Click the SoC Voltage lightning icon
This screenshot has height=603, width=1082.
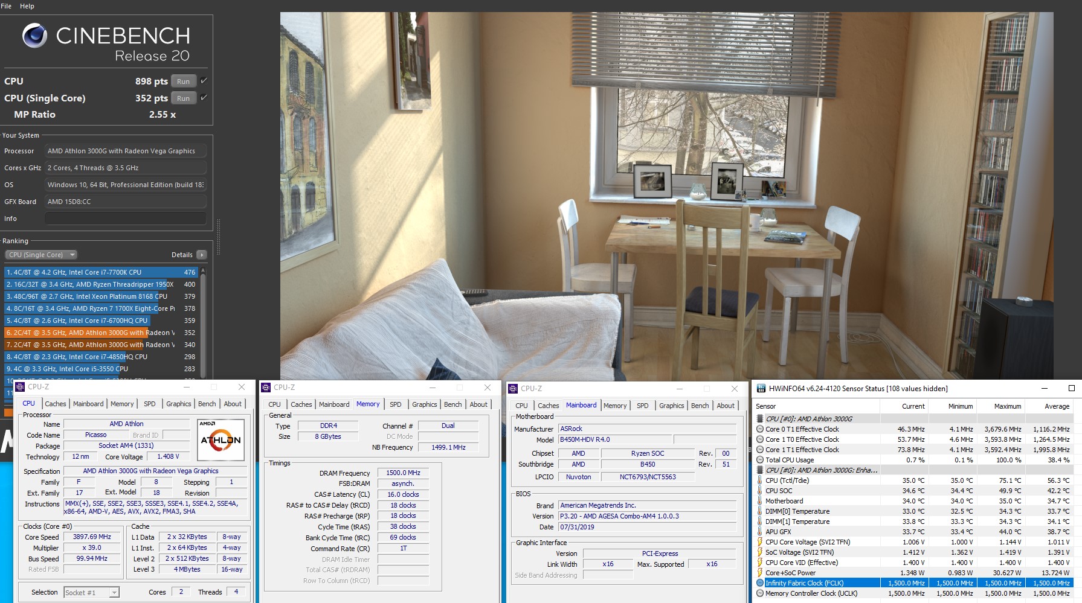tap(760, 552)
